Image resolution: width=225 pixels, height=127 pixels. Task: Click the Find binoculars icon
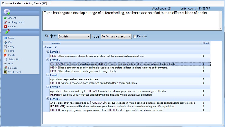click(5, 64)
